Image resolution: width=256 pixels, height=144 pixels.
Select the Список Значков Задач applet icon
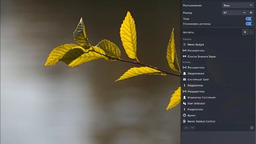click(x=184, y=56)
